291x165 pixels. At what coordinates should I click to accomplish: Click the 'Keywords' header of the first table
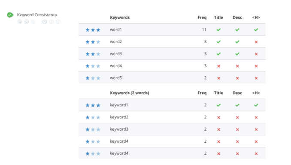120,18
